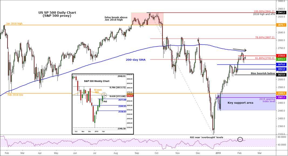Viewport: 288px width, 156px height.
Task: Click the 'doji' candle label in inset
Action: click(105, 101)
